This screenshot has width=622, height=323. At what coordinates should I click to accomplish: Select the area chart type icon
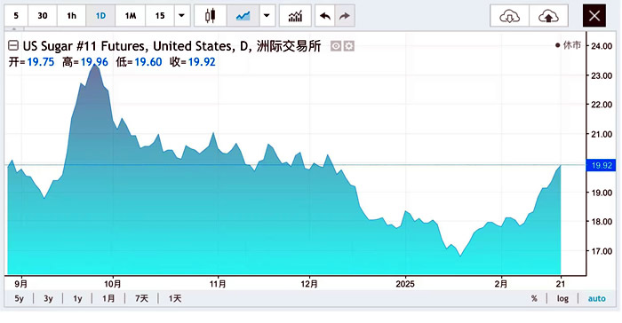pos(243,16)
